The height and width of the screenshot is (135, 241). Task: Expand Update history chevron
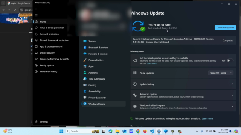pos(232,84)
